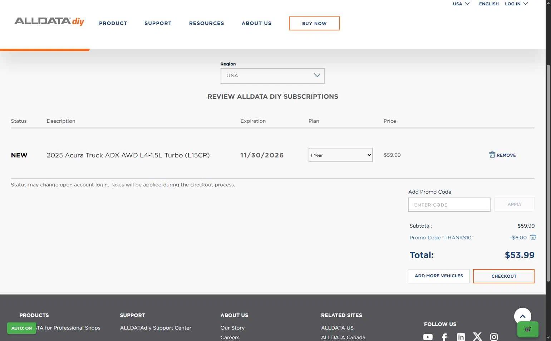Click the Expiration column header

point(253,121)
